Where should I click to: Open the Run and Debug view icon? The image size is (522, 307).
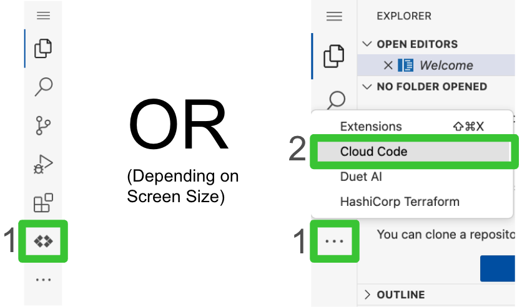click(43, 165)
